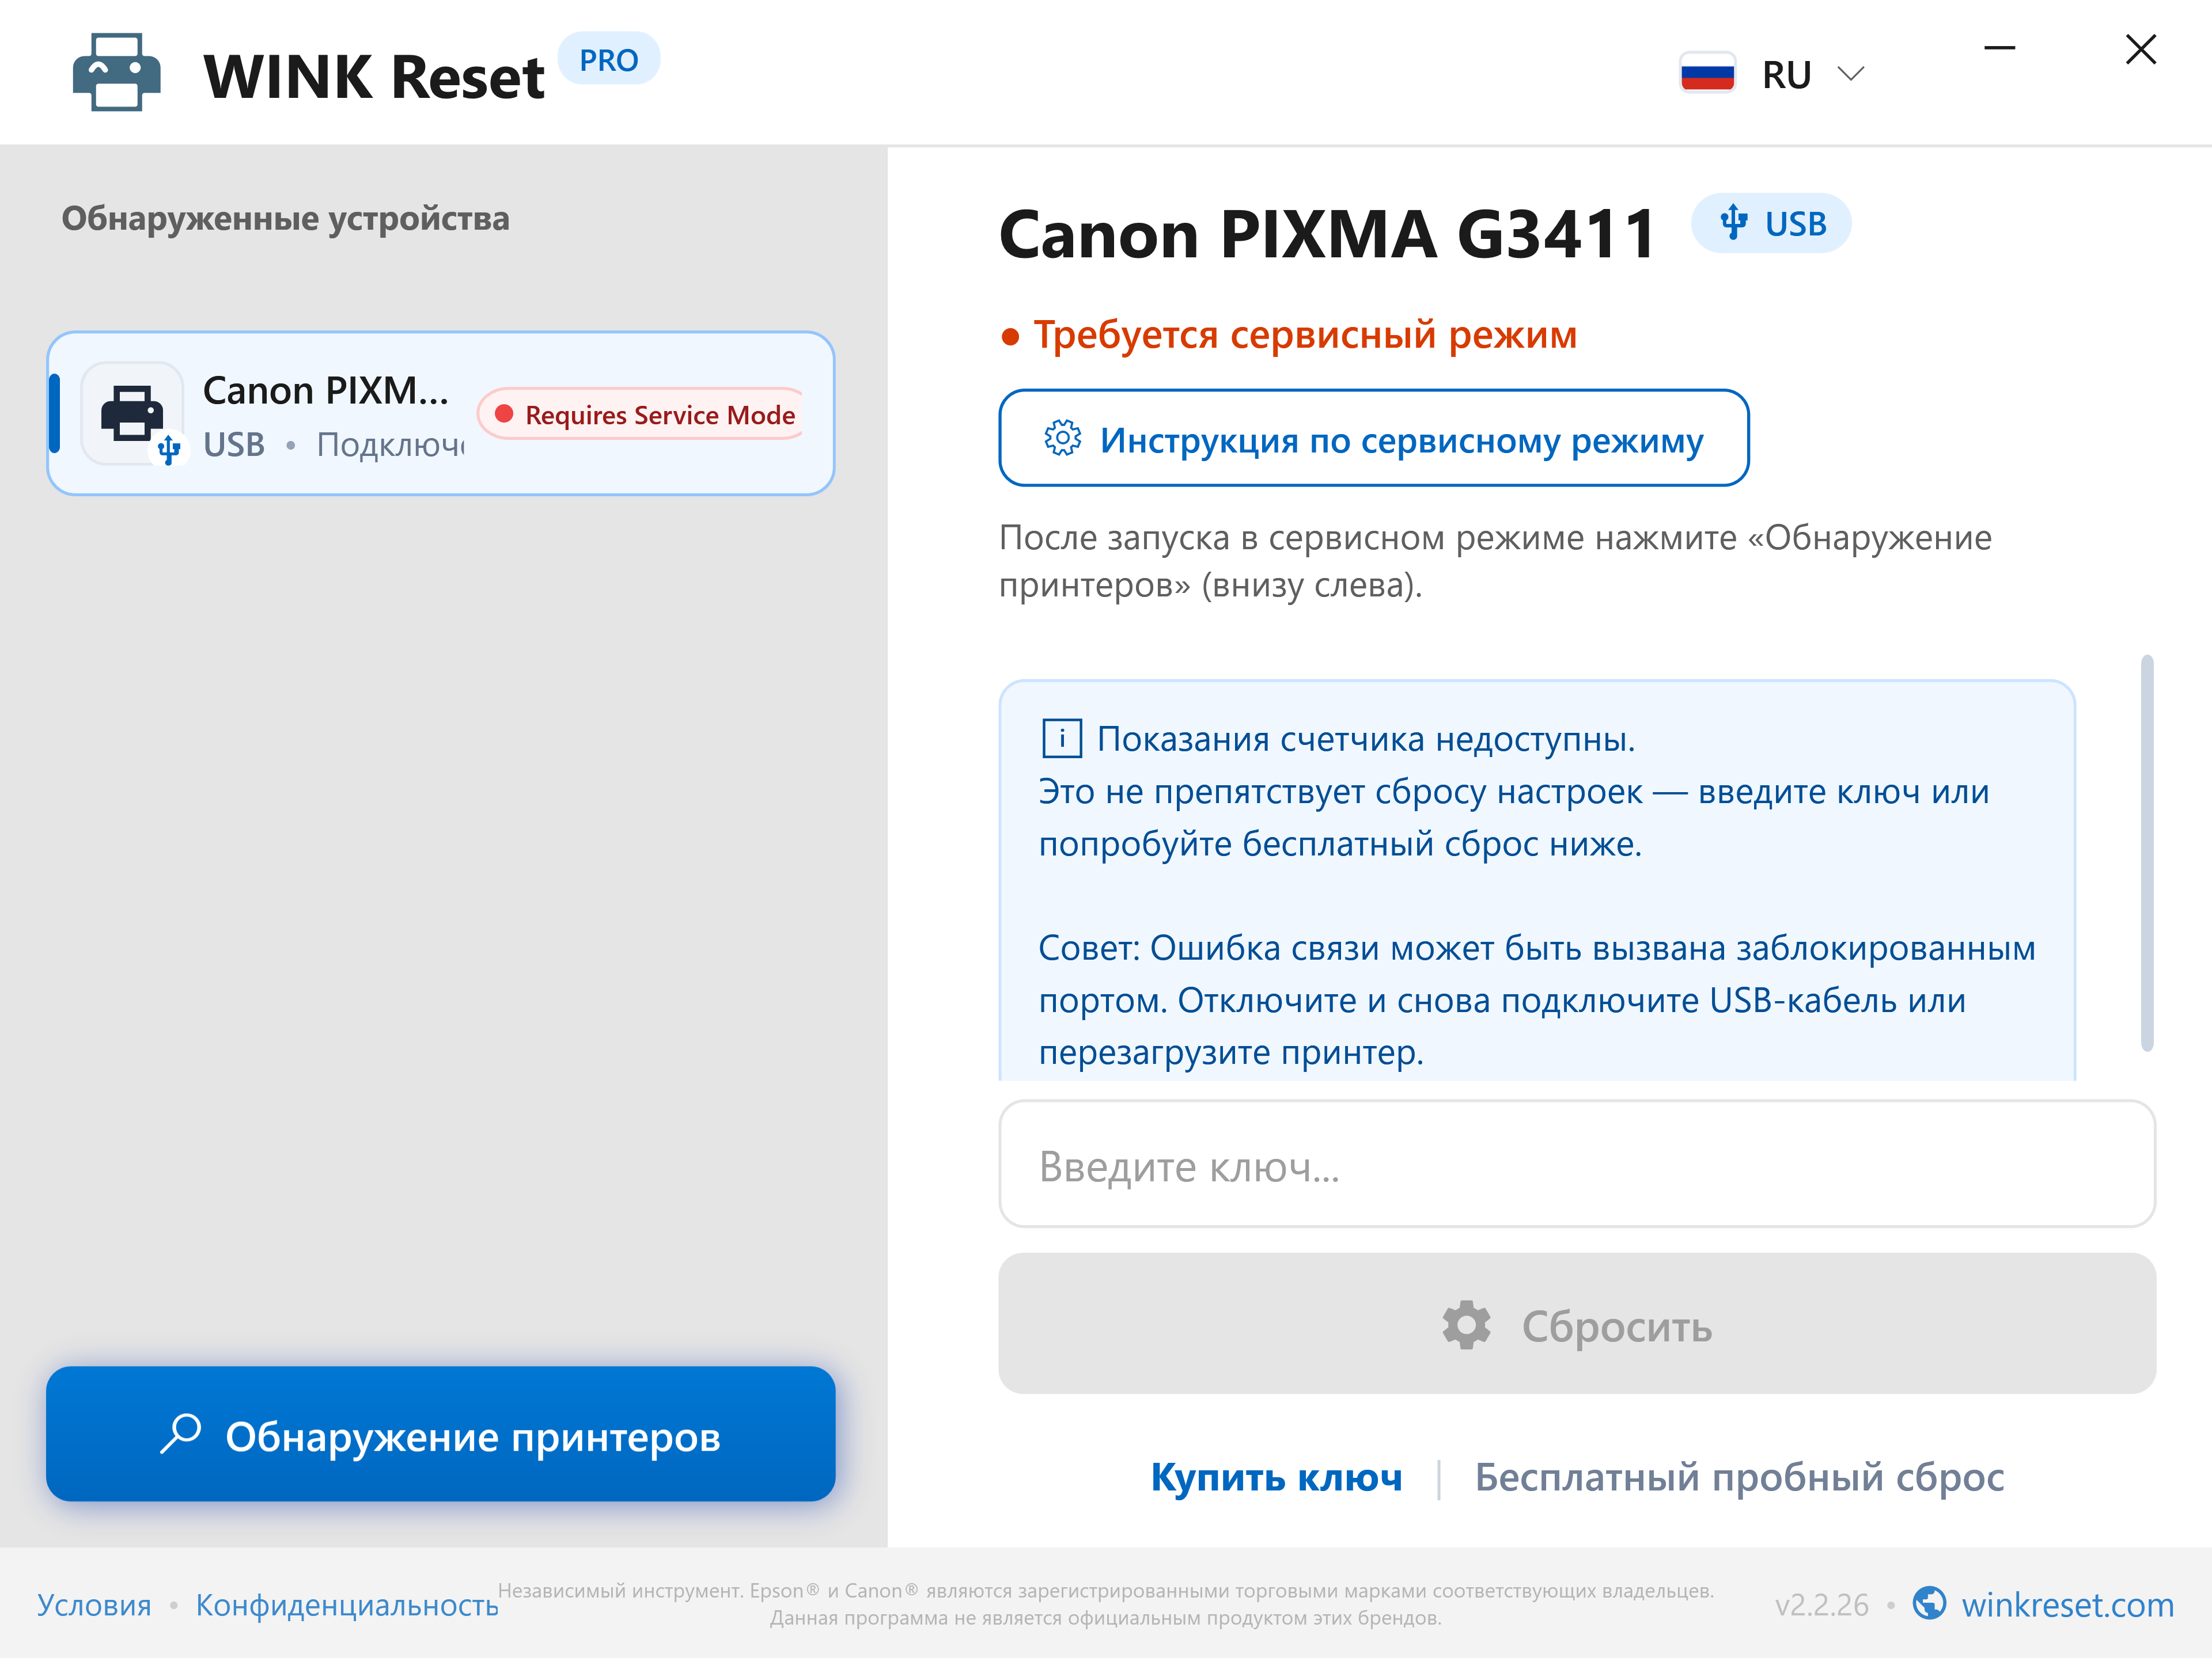
Task: Click the Canon PIXMA G3411 heading
Action: 1327,233
